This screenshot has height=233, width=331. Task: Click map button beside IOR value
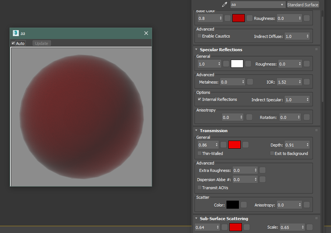tap(307, 82)
